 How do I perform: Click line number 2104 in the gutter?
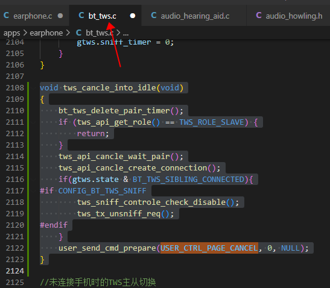14,42
